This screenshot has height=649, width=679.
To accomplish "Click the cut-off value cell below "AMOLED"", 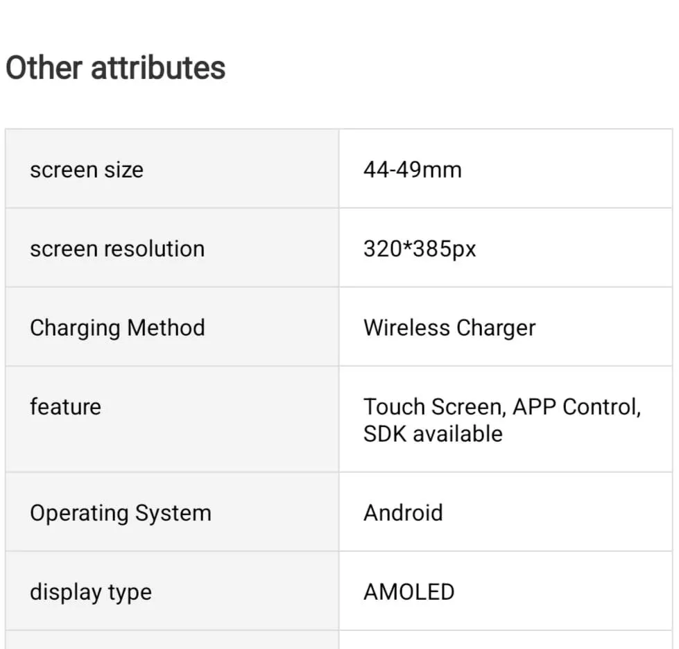I will click(506, 640).
